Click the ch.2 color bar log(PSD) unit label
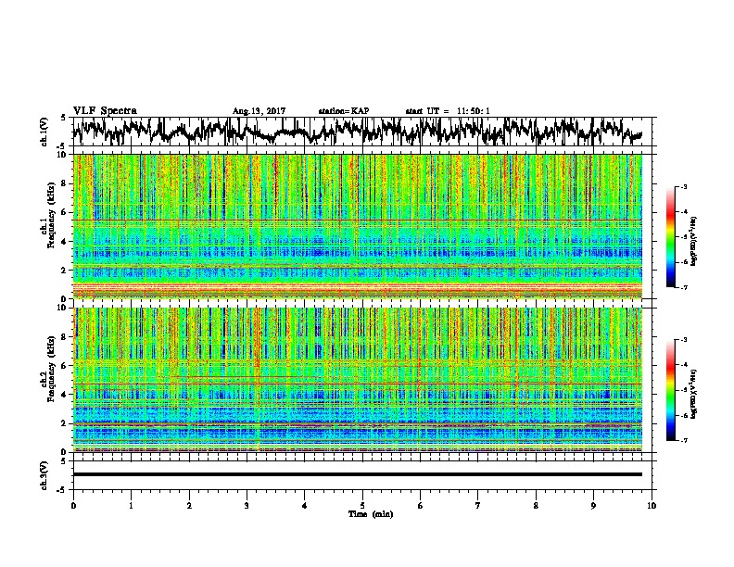Viewport: 734px width, 567px height. click(694, 394)
